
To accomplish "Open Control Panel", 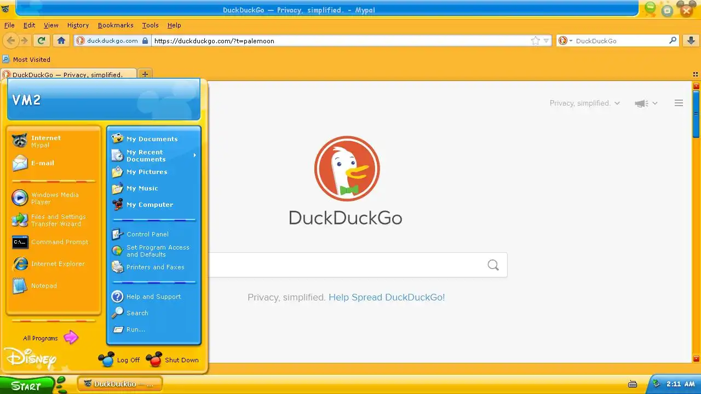I will pyautogui.click(x=153, y=234).
